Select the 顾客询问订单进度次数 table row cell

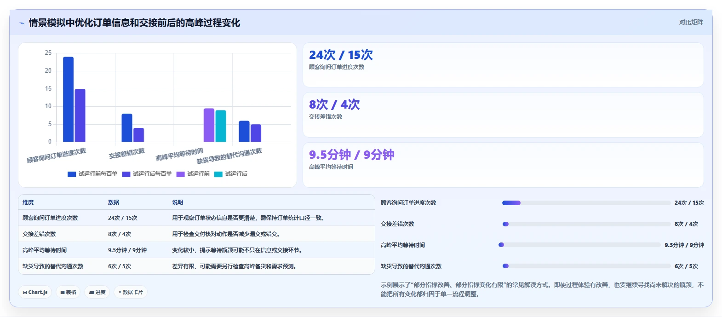(x=50, y=218)
